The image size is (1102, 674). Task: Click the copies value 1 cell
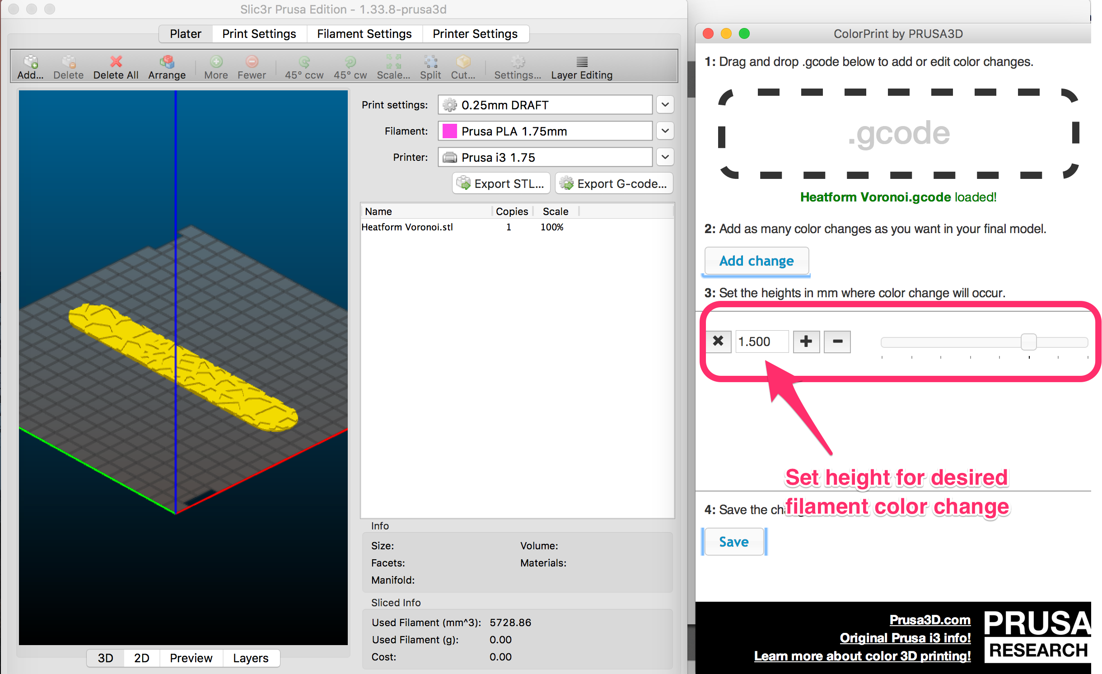coord(509,227)
